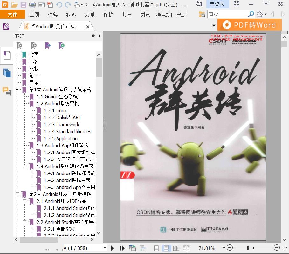
Task: Click the redo arrow in the title bar
Action: (68, 4)
